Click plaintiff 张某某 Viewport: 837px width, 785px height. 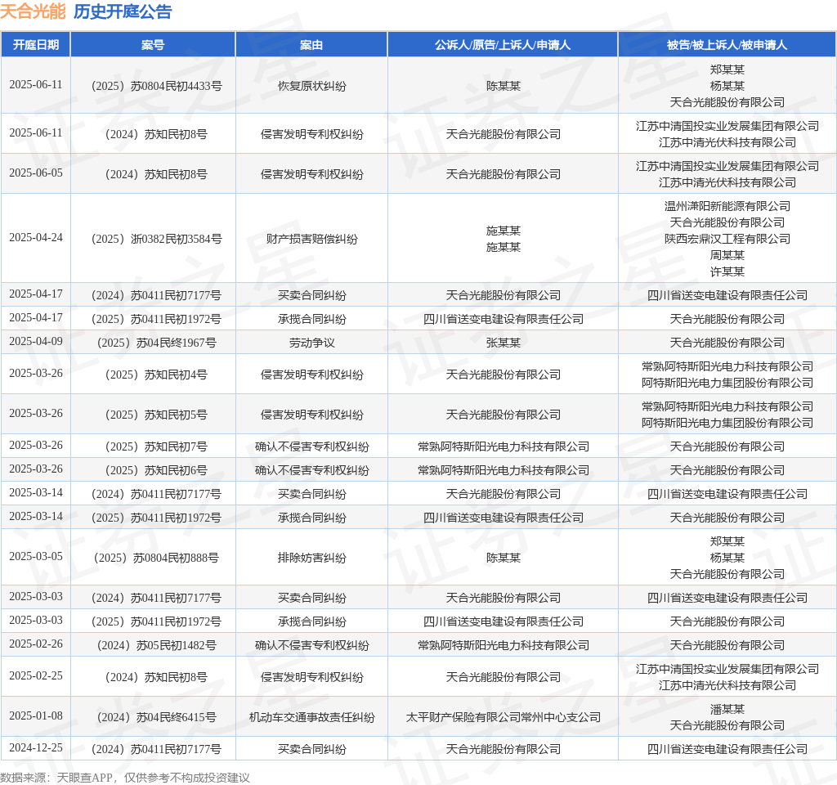tap(503, 343)
